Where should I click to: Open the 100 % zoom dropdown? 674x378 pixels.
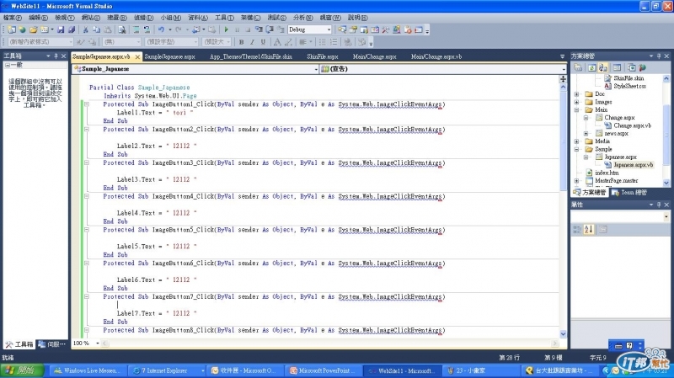tap(98, 343)
